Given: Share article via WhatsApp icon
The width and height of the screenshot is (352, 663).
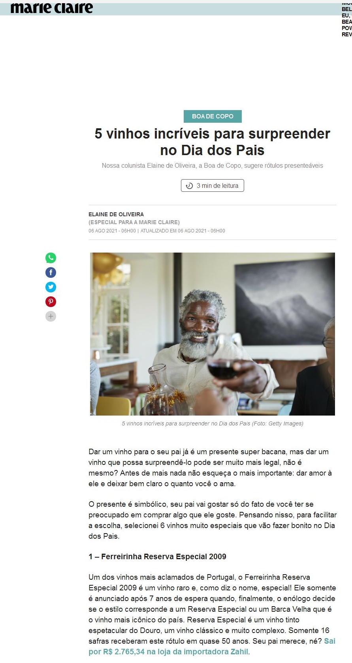Looking at the screenshot, I should tap(51, 258).
